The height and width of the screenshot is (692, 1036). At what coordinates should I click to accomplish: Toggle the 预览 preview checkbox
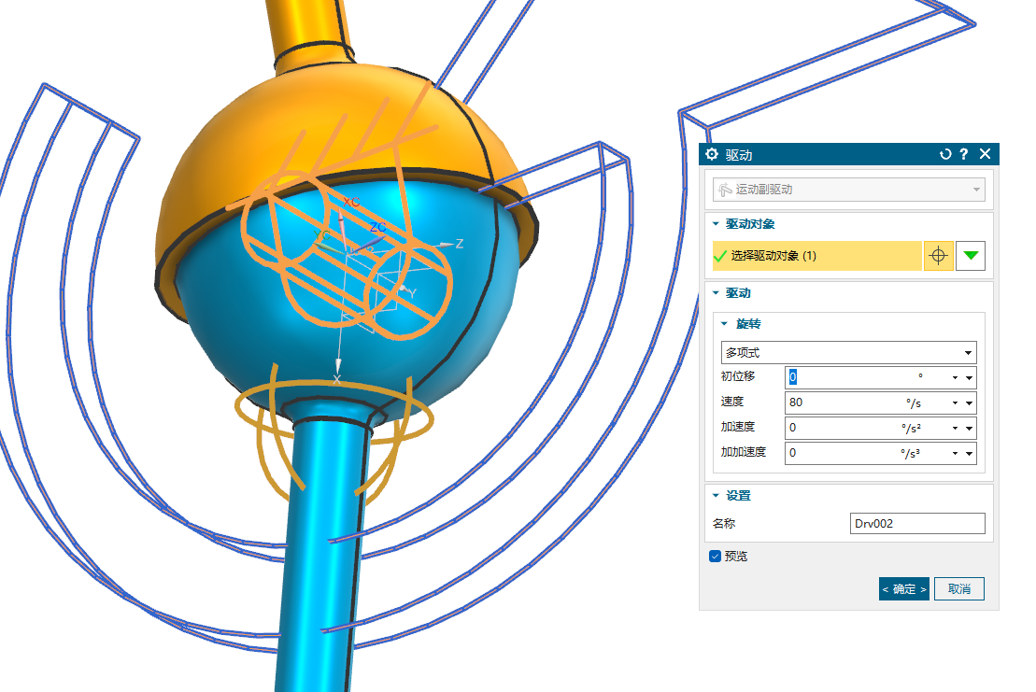pos(716,557)
